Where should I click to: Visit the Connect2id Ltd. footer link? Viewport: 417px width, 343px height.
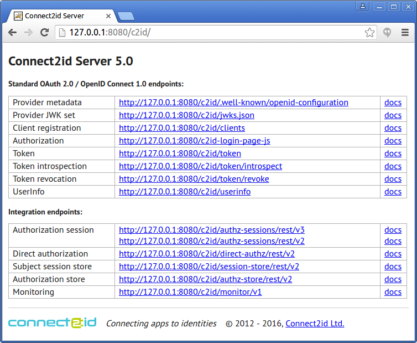[315, 324]
